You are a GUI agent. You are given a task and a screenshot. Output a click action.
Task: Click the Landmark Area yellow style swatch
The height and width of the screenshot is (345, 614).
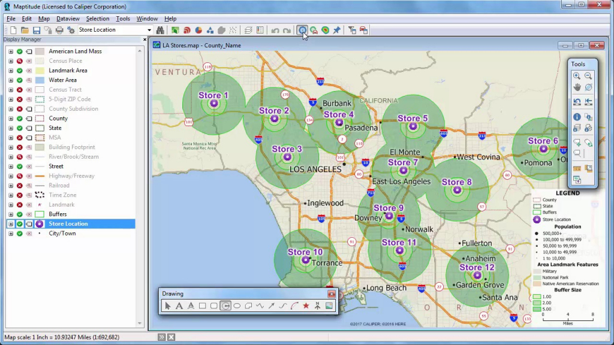point(40,71)
